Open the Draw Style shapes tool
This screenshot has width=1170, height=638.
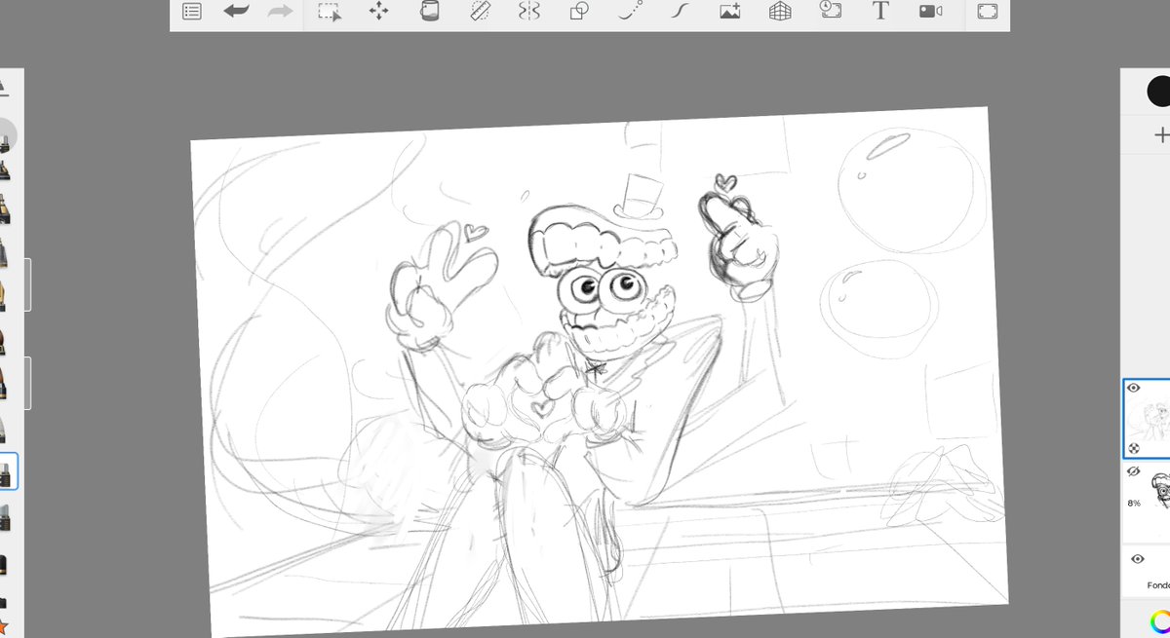(x=579, y=12)
